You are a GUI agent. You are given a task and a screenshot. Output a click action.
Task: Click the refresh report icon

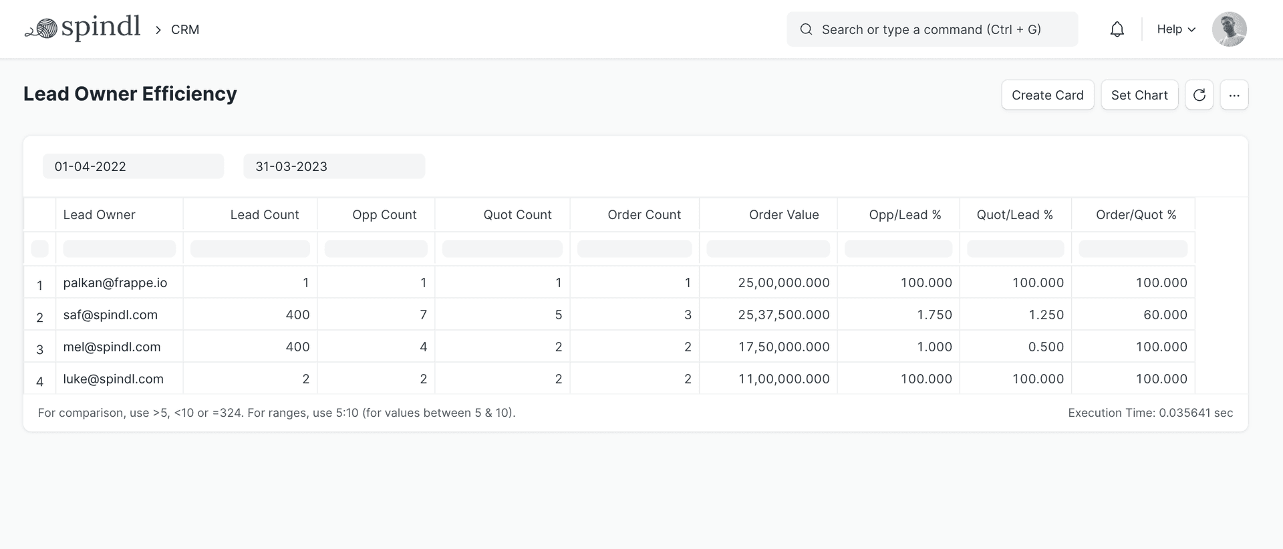point(1199,95)
